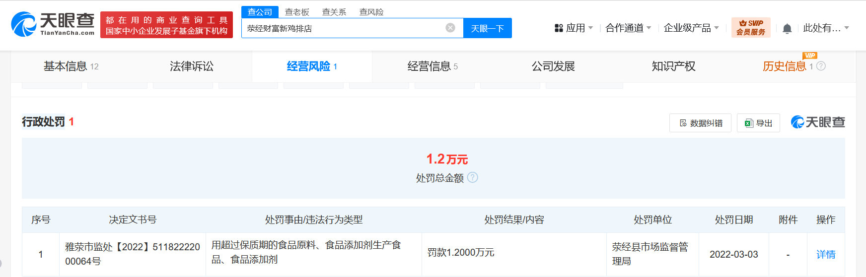The width and height of the screenshot is (866, 277).
Task: Show help icon beside 历史信息
Action: [x=821, y=66]
